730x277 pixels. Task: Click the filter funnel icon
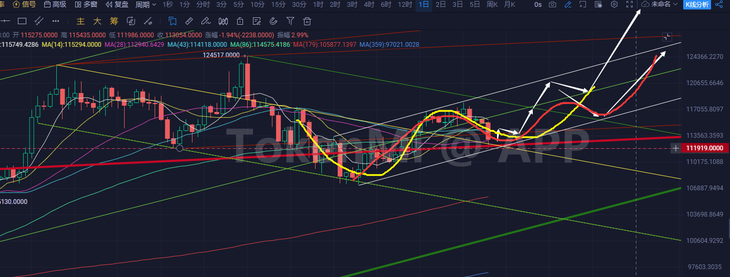pyautogui.click(x=290, y=22)
